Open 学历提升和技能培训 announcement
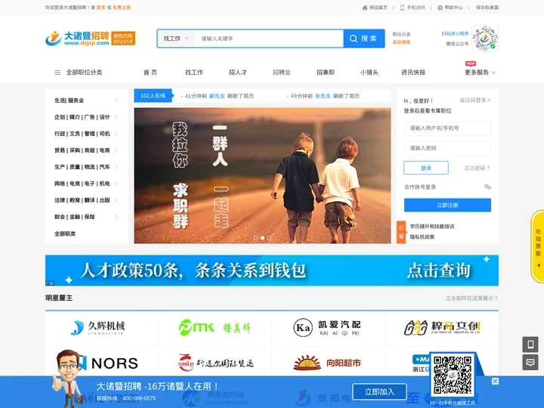 pos(432,227)
